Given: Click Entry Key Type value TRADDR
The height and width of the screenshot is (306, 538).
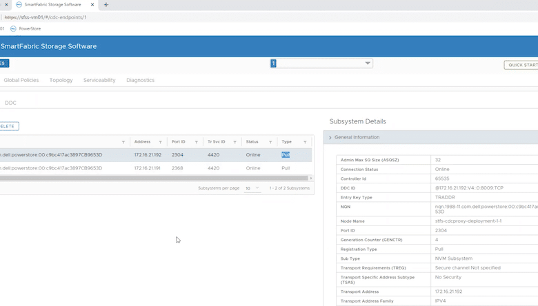Looking at the screenshot, I should pyautogui.click(x=445, y=197).
